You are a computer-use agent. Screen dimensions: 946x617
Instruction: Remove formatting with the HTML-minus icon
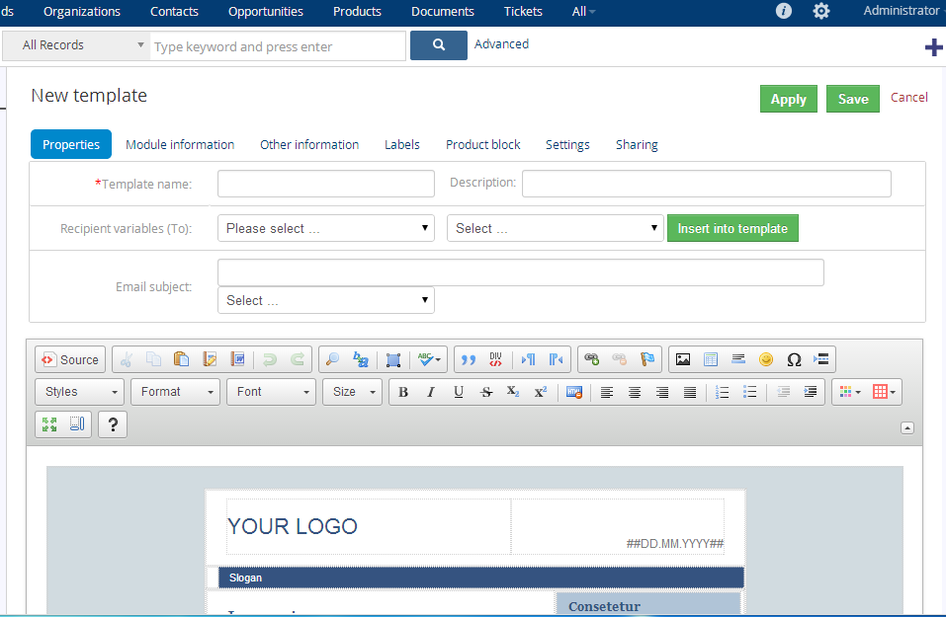(x=574, y=392)
